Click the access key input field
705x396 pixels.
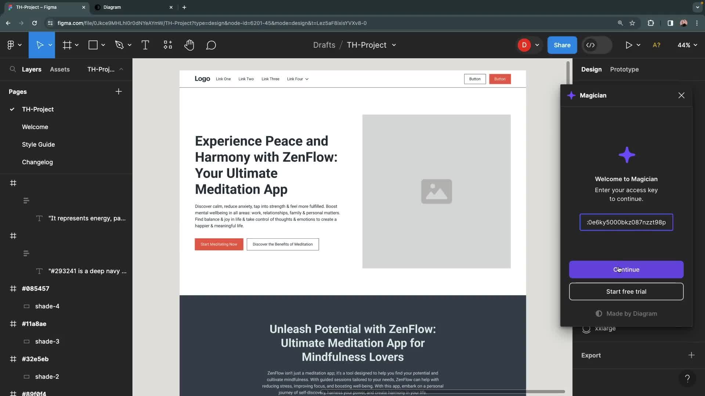tap(626, 222)
